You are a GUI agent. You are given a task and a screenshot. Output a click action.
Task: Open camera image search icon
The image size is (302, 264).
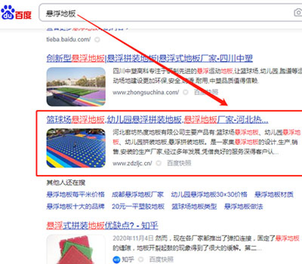click(x=298, y=13)
